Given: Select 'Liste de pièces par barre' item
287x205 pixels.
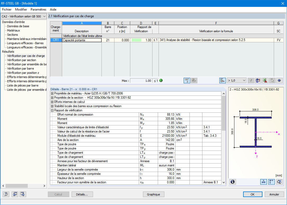Looking at the screenshot, I should (x=23, y=85).
